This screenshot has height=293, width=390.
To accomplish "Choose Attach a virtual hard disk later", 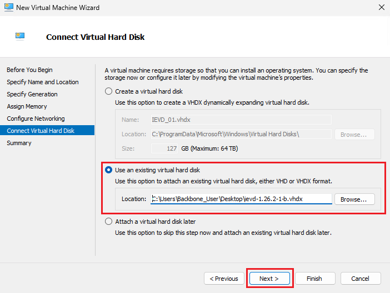I will [x=109, y=222].
